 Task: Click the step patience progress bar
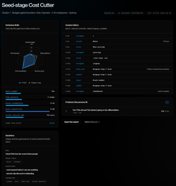tap(30, 99)
